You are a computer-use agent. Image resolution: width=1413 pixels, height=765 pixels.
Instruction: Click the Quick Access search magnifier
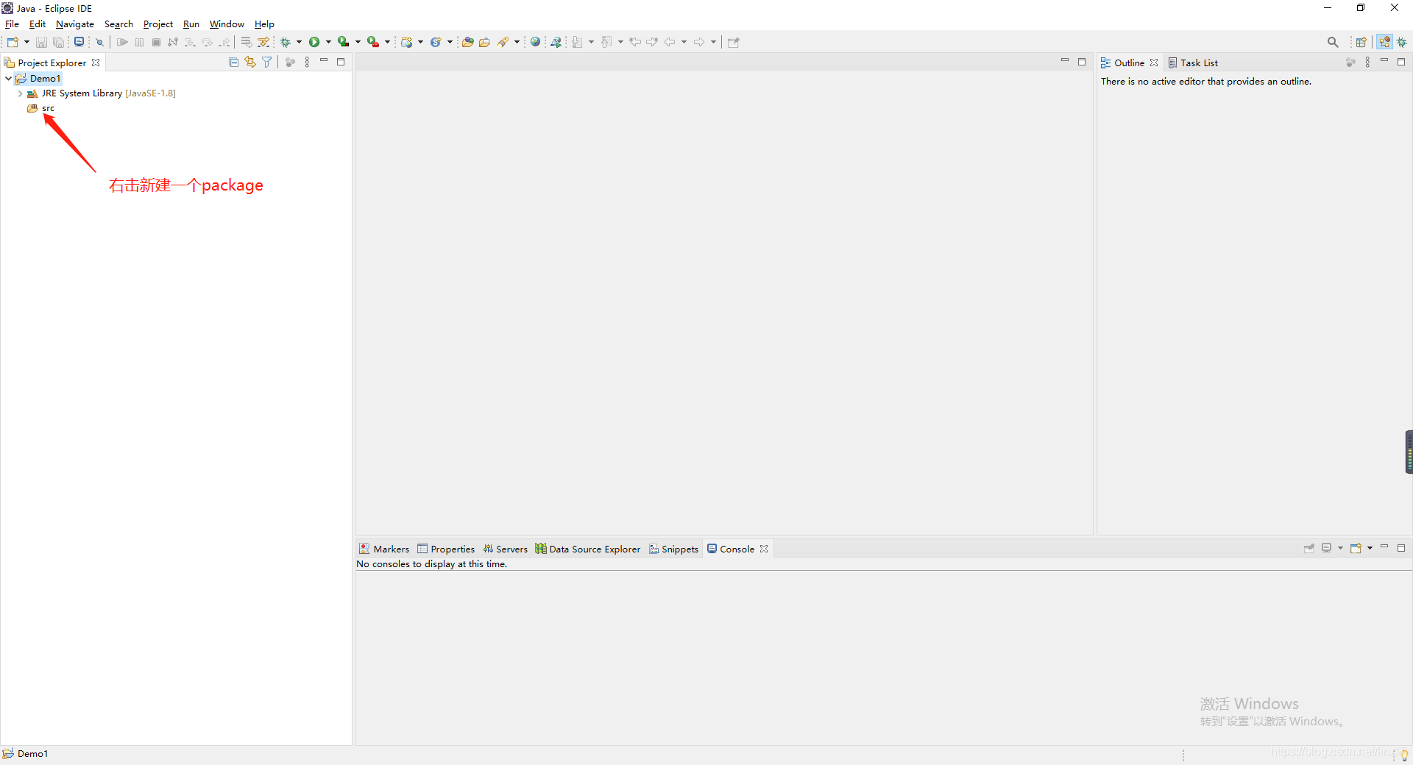[x=1333, y=42]
